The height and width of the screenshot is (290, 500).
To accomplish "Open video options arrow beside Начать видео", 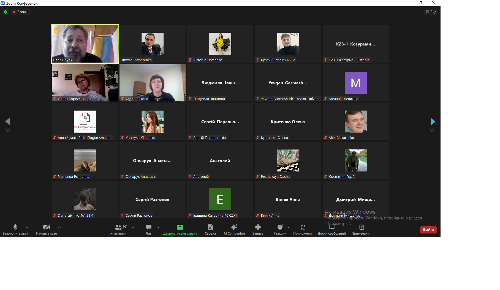I will pyautogui.click(x=59, y=227).
